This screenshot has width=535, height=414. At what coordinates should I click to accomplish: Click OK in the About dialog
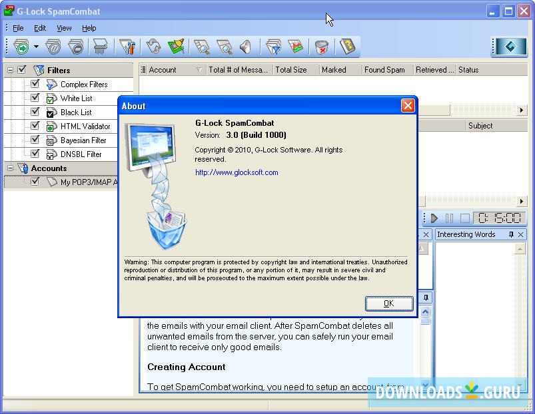(389, 304)
